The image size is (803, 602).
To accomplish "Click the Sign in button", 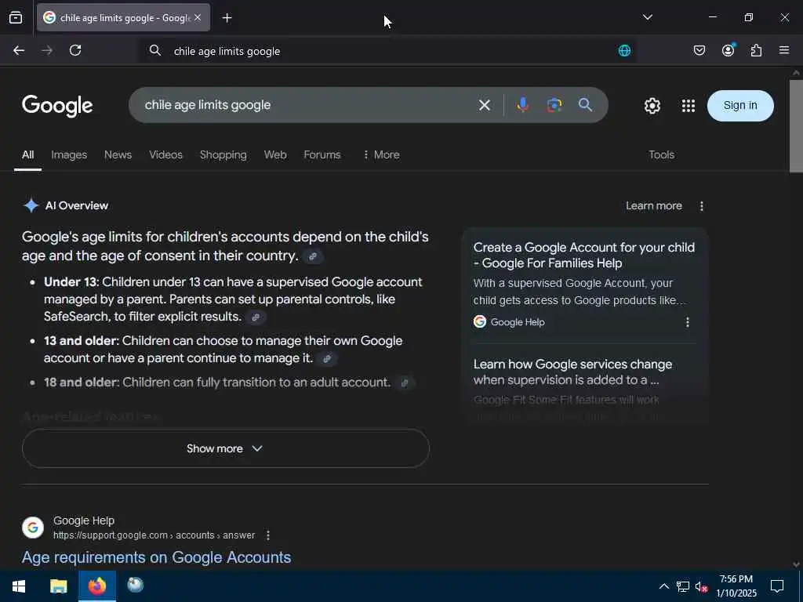I will click(x=740, y=106).
